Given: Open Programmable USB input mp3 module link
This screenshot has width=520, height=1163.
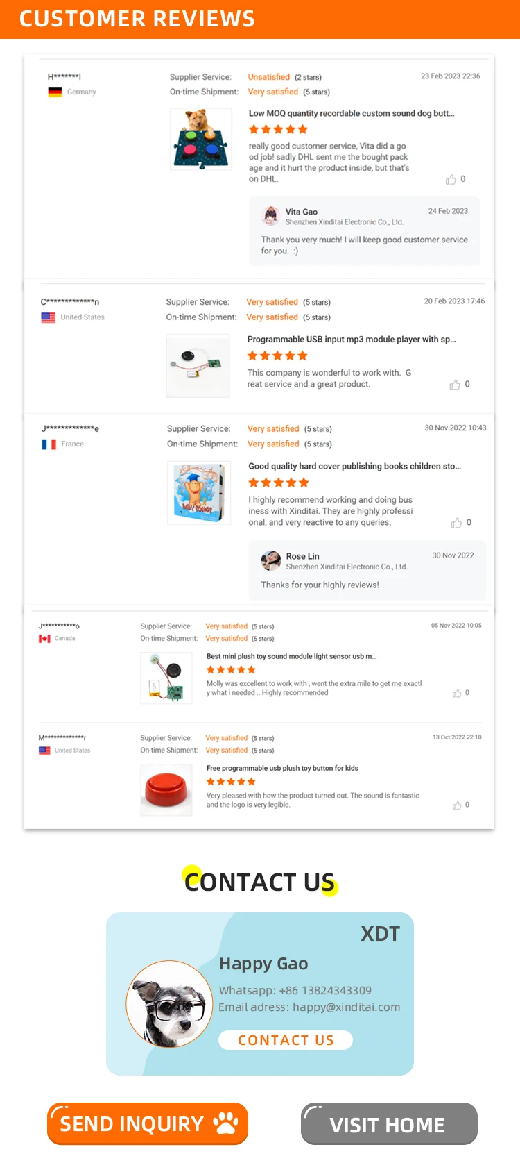Looking at the screenshot, I should click(x=352, y=340).
